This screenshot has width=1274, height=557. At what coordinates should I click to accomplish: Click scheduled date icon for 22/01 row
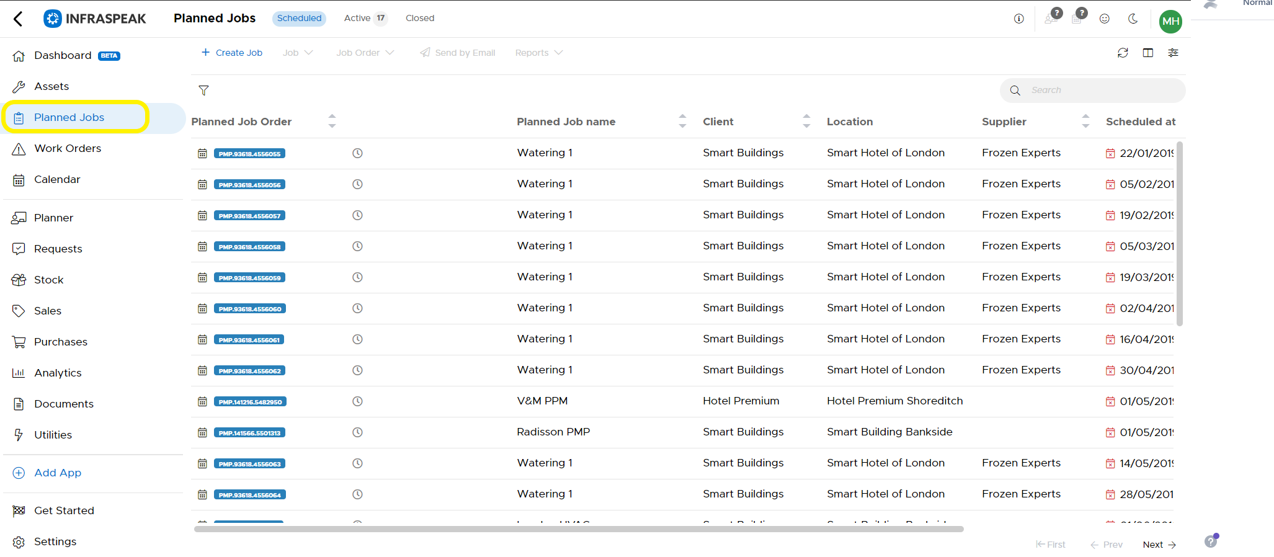pyautogui.click(x=1110, y=153)
